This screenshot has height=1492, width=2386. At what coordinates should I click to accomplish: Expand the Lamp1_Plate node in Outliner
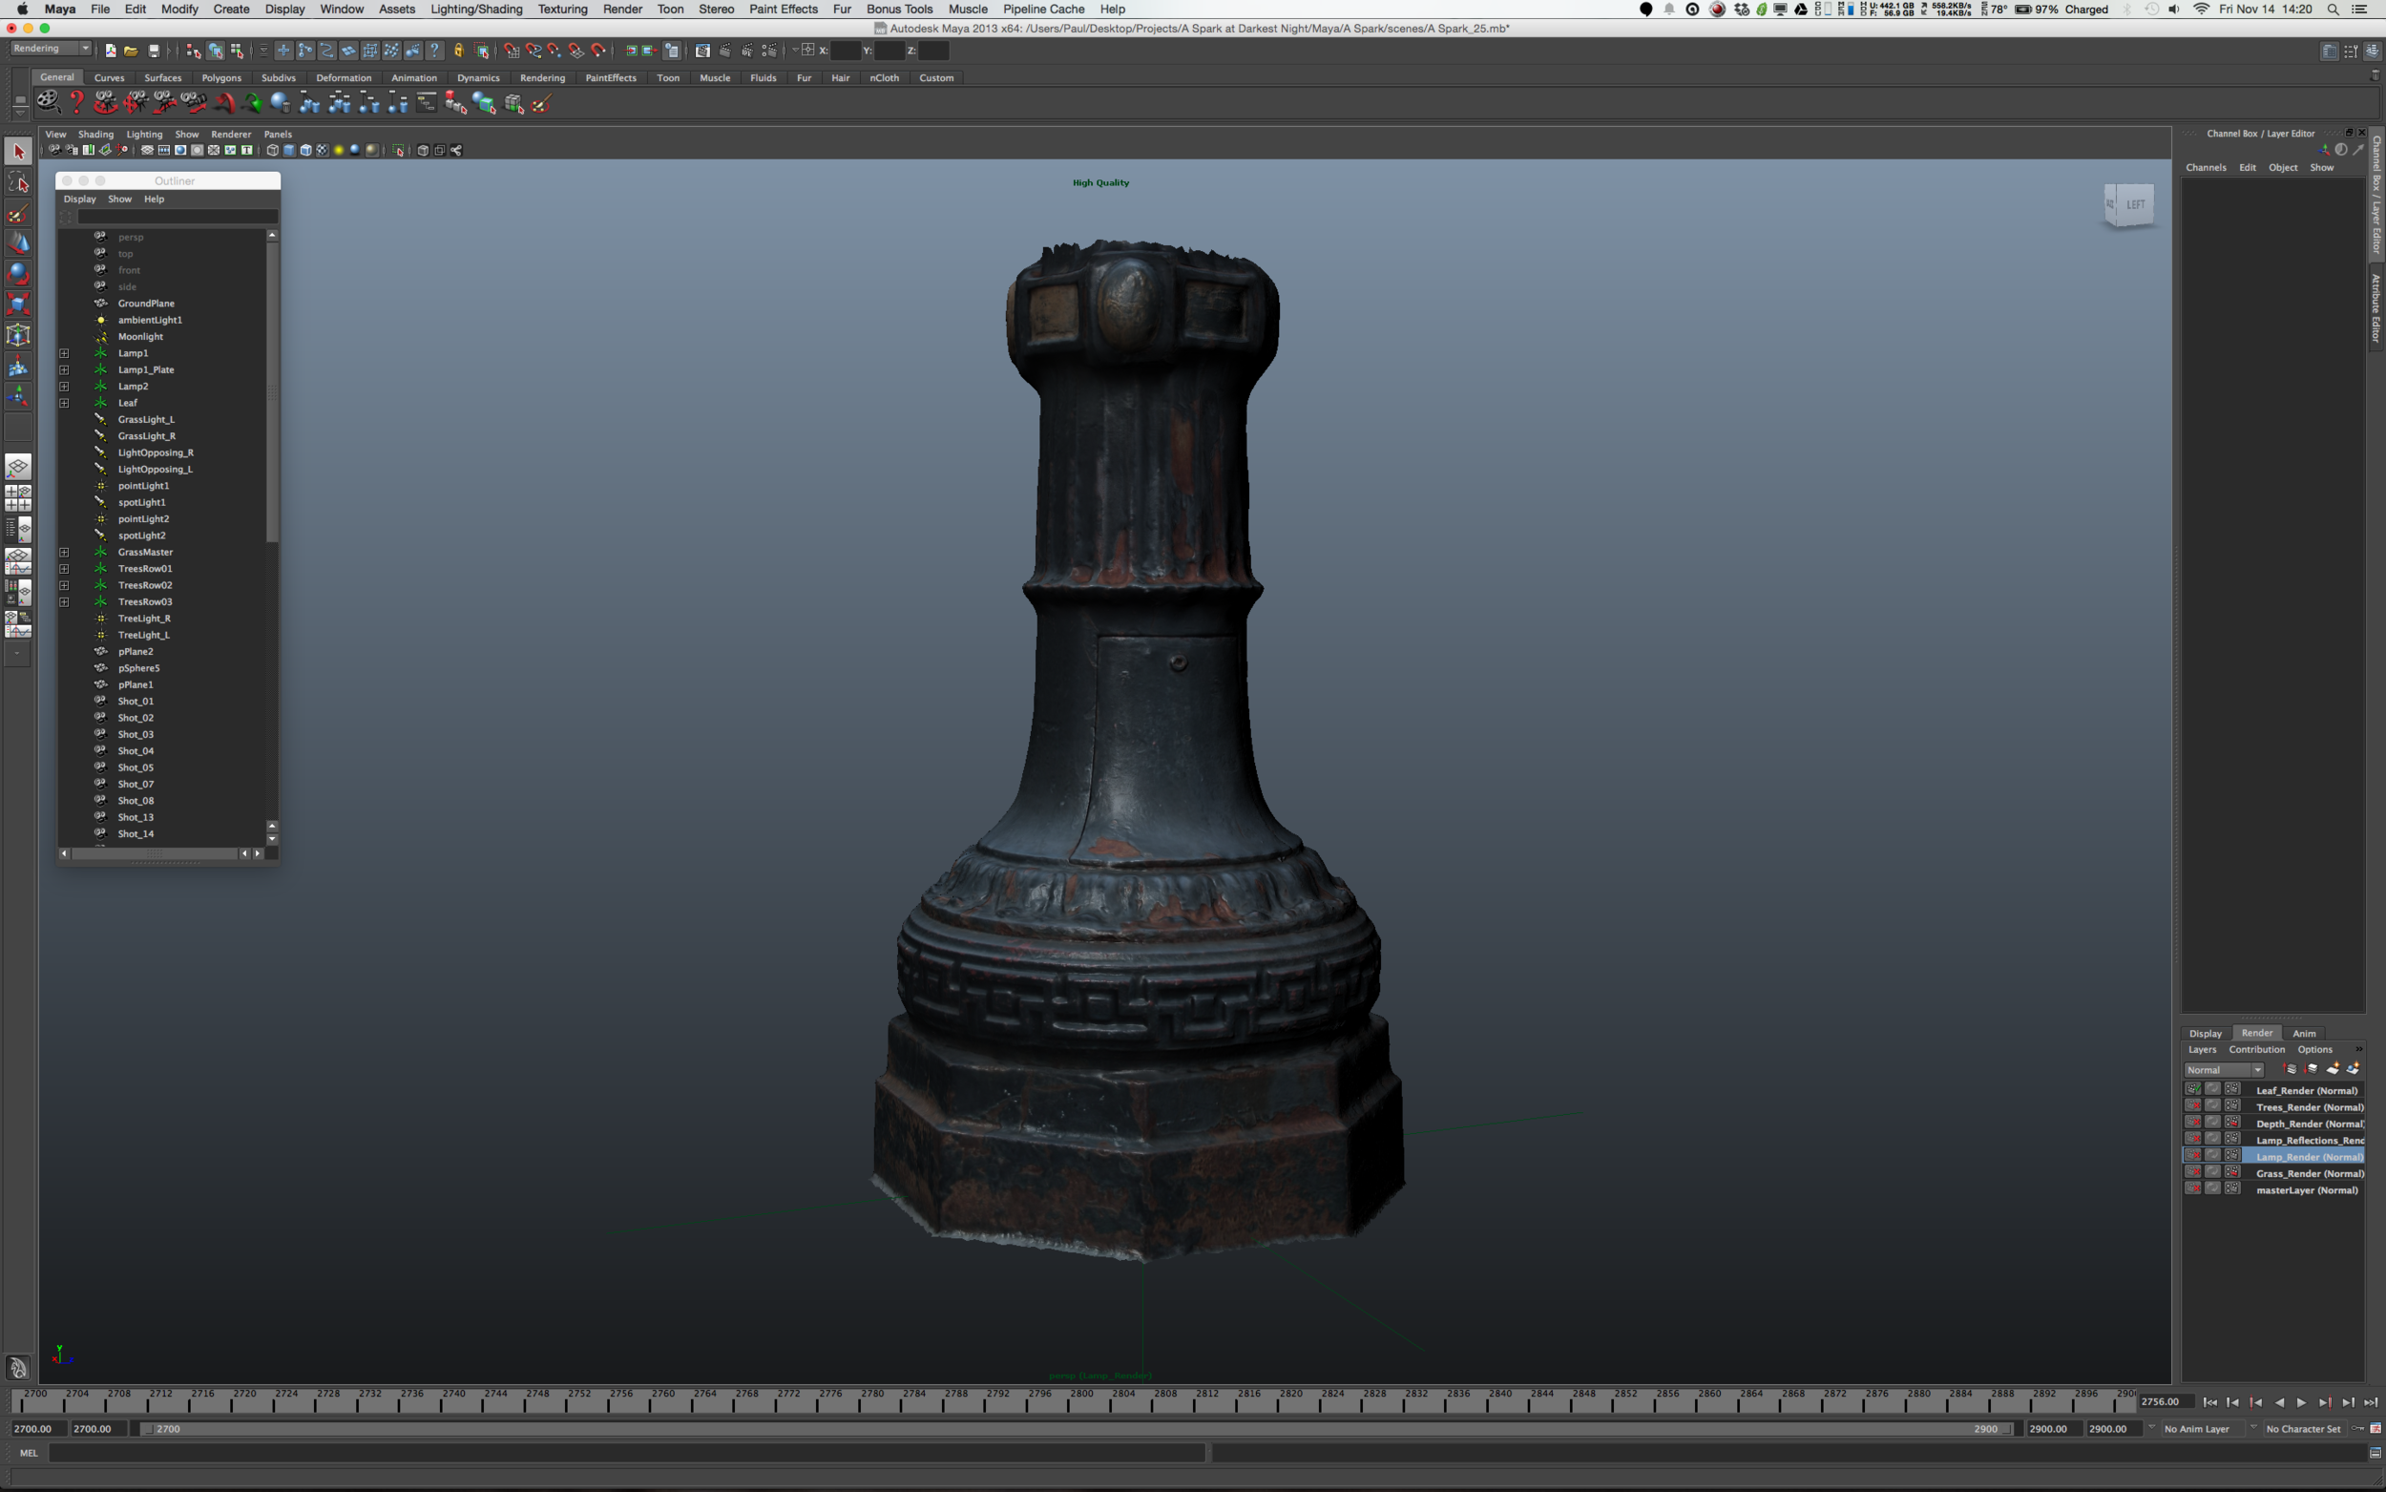coord(64,370)
